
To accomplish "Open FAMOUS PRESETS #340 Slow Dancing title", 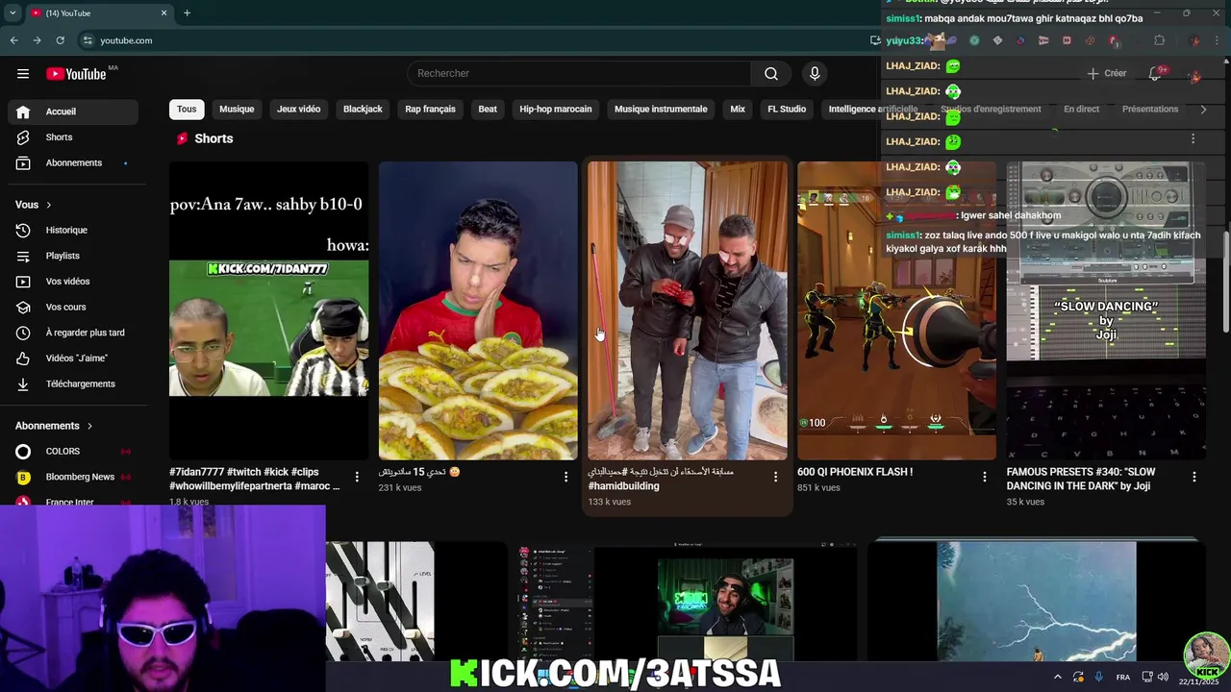I will pos(1081,479).
